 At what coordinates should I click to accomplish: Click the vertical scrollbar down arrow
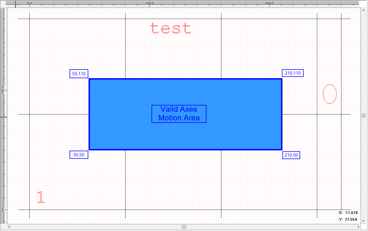point(363,221)
